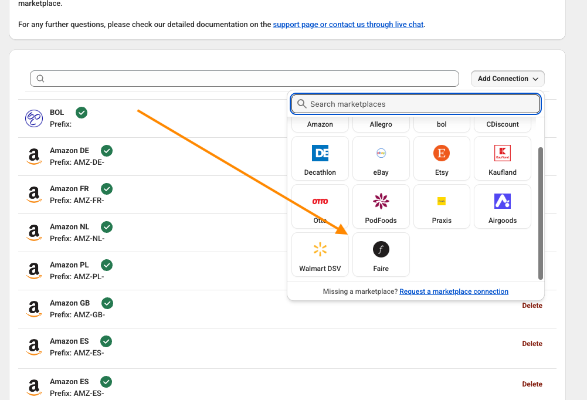Image resolution: width=587 pixels, height=400 pixels.
Task: Click the green checkmark beside Amazon FR
Action: 107,189
